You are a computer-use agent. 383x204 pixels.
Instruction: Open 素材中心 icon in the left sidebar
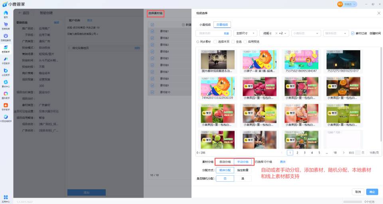click(x=6, y=82)
